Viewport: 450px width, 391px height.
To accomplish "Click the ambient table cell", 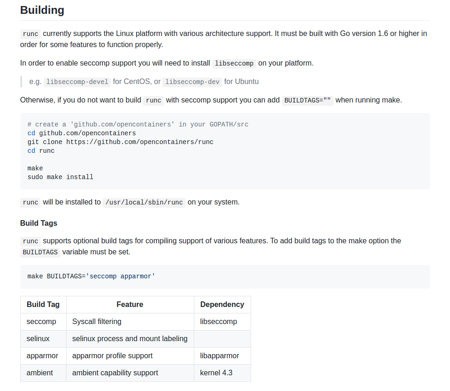I will [43, 373].
